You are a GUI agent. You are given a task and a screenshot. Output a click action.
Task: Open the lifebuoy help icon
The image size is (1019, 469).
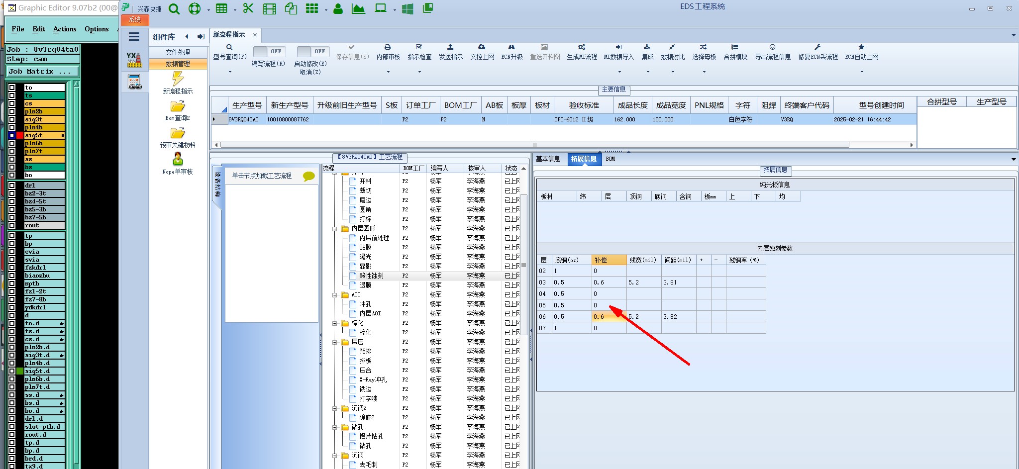coord(195,9)
